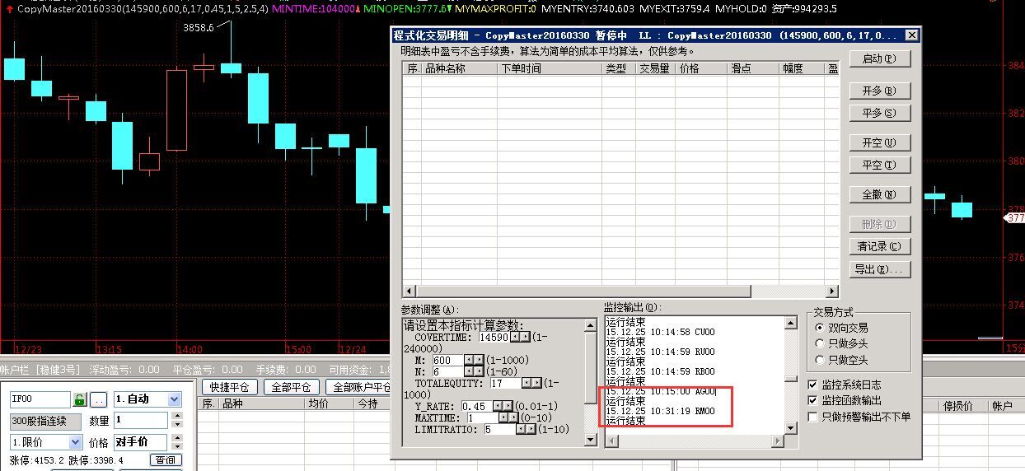Click the 品种名称 column header
Screen dimensions: 1025x471
458,69
